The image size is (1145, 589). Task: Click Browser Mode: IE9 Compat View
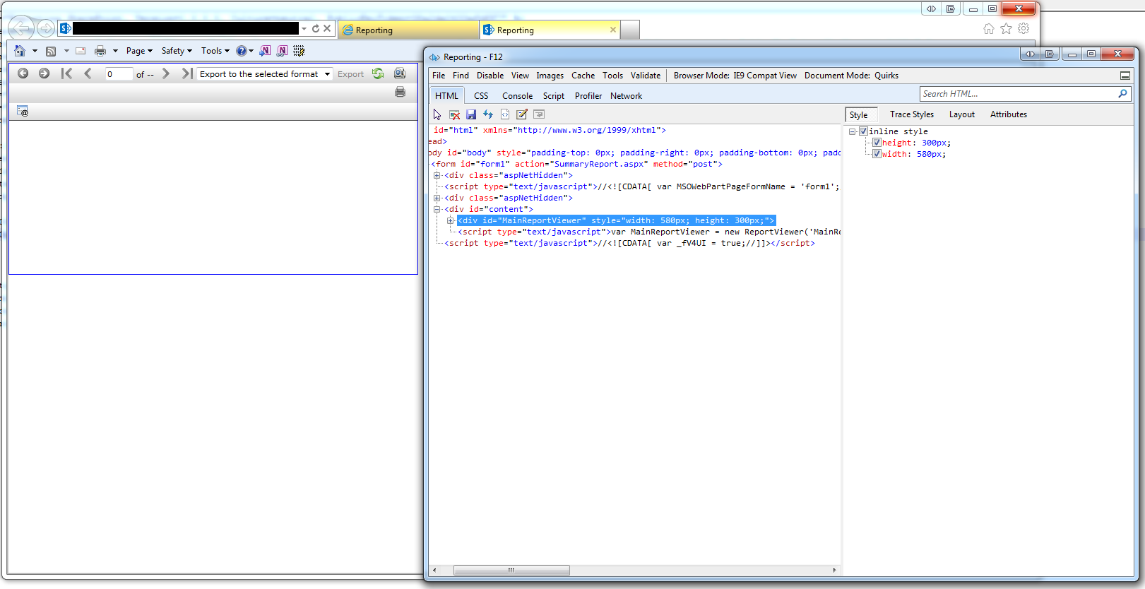(x=735, y=76)
